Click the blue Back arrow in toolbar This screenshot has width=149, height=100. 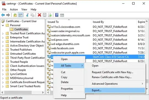[x=3, y=15]
